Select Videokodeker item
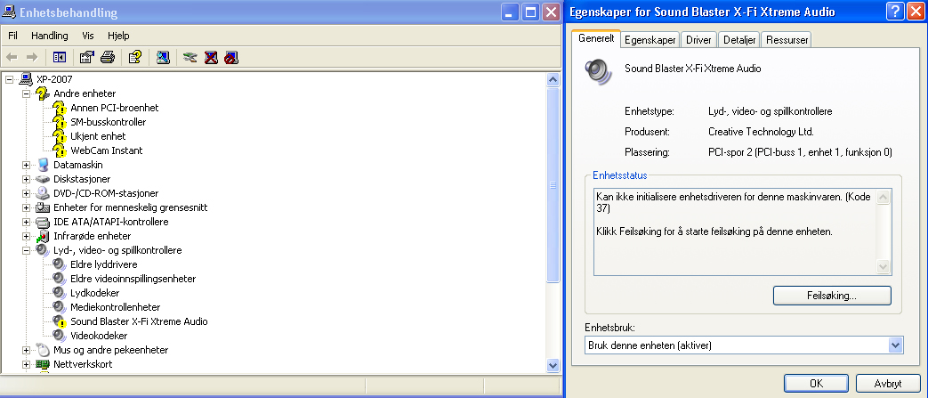The image size is (928, 398). click(x=99, y=335)
